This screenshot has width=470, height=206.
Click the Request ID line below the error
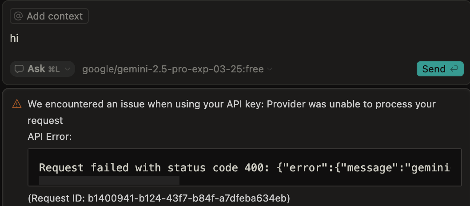[159, 198]
